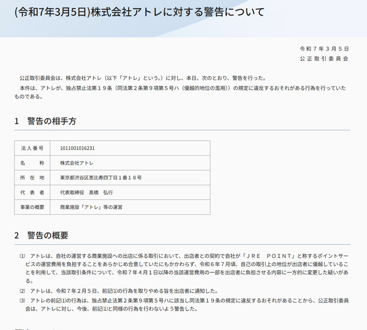Select the date text 令和7年3月5日 at upper right
The width and height of the screenshot is (367, 330).
[325, 49]
